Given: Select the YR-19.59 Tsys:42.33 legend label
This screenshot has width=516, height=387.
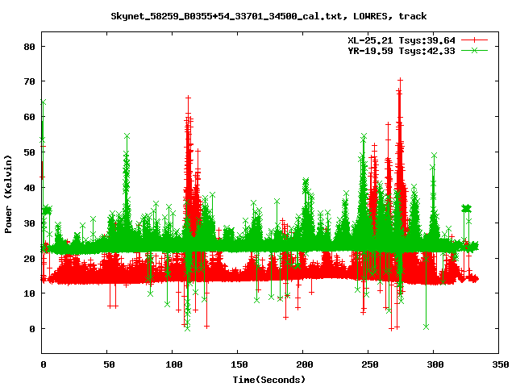Looking at the screenshot, I should [x=402, y=51].
